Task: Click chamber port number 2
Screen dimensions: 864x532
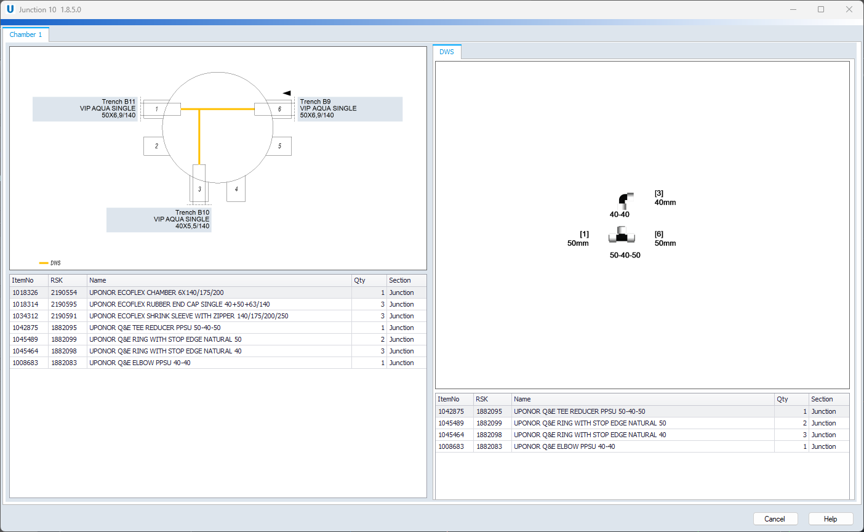Action: [x=156, y=146]
